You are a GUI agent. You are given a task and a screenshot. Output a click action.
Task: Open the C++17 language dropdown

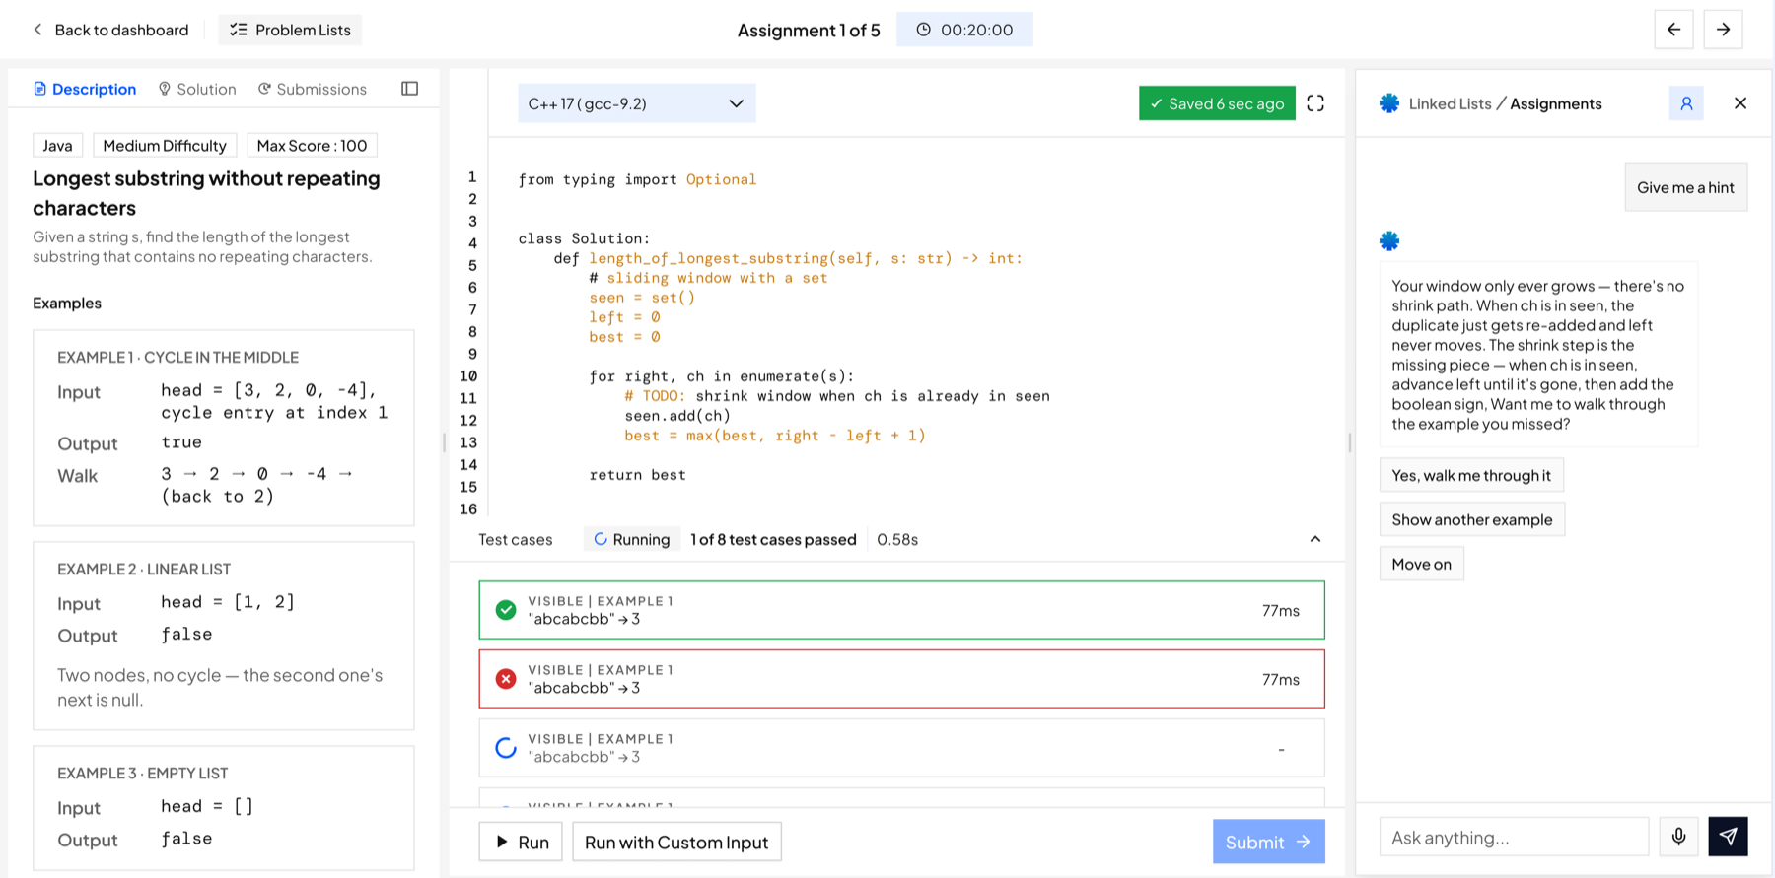[637, 103]
